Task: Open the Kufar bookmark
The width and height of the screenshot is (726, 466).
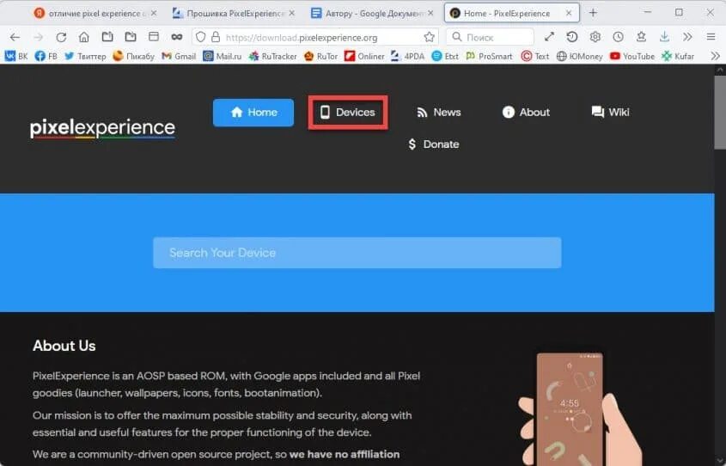Action: (678, 56)
